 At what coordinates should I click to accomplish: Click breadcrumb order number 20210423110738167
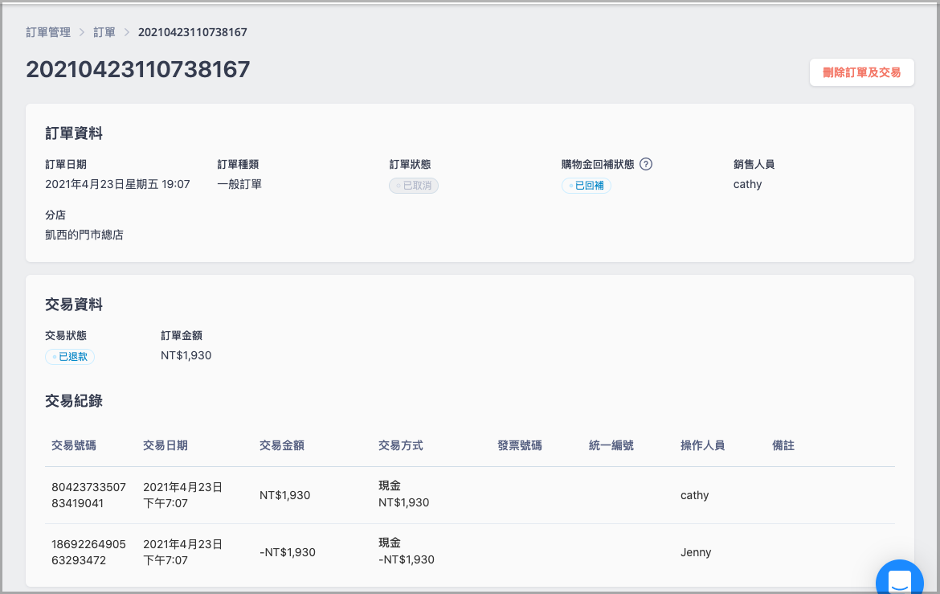[193, 32]
